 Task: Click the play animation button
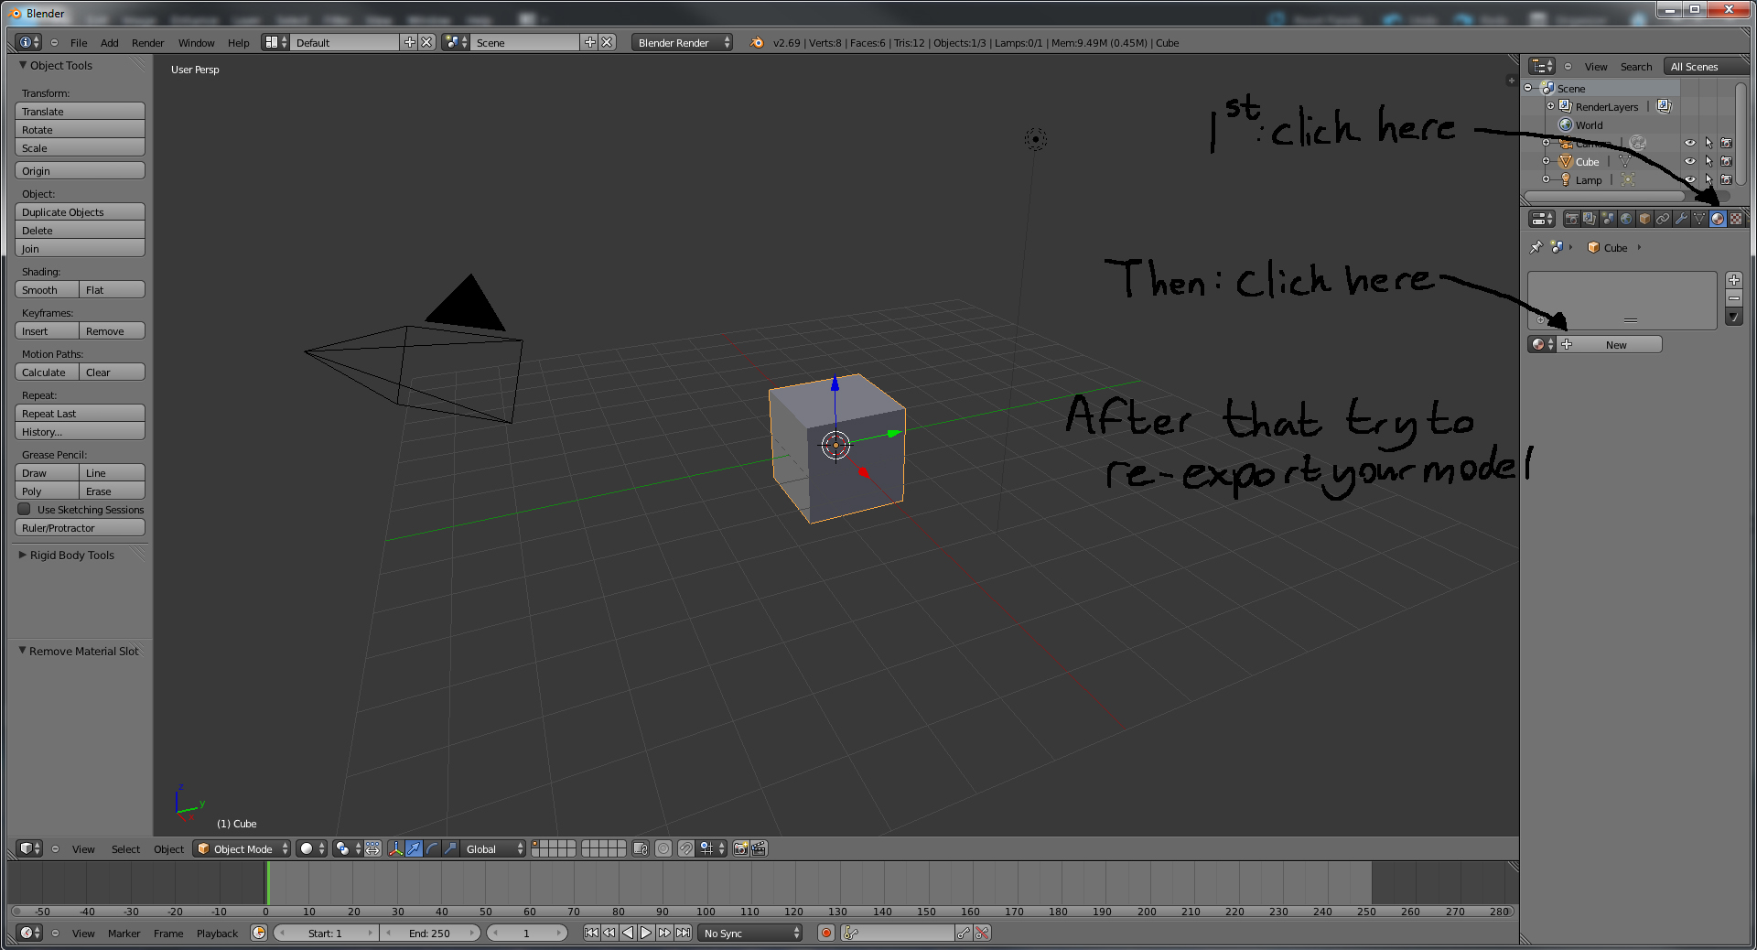point(646,933)
